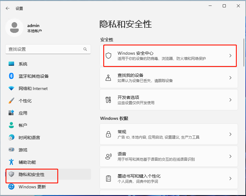Click the gamepad icon for 游戏

[11, 149]
